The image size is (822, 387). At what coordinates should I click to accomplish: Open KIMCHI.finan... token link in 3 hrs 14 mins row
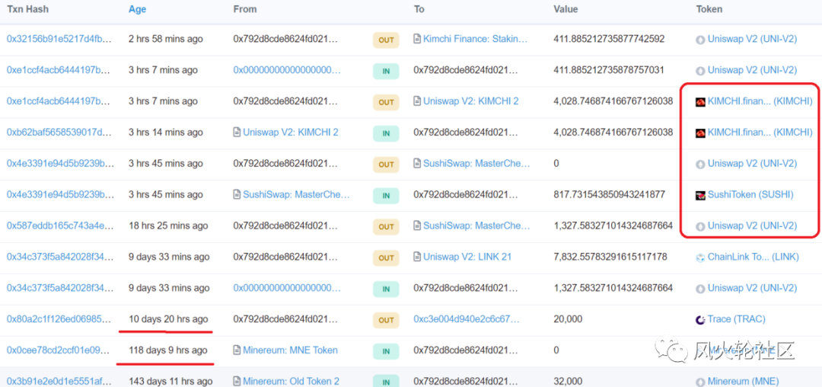[760, 132]
